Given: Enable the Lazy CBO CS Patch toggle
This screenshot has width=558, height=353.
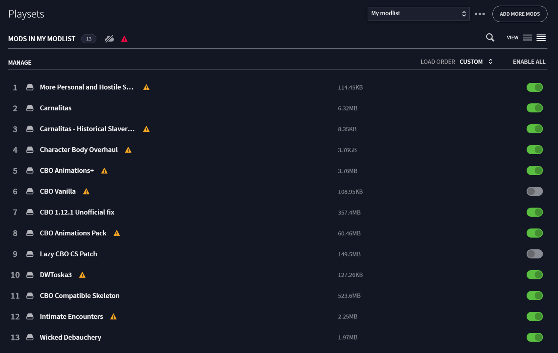Looking at the screenshot, I should (x=534, y=254).
